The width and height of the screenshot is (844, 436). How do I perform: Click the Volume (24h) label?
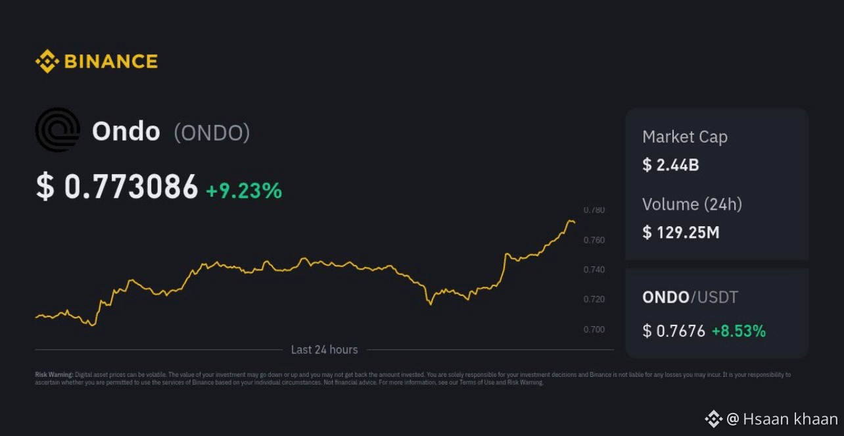click(692, 205)
